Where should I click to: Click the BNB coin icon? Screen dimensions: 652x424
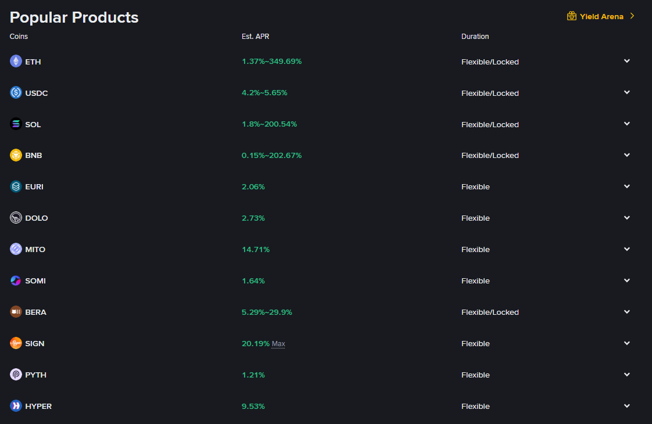(16, 156)
